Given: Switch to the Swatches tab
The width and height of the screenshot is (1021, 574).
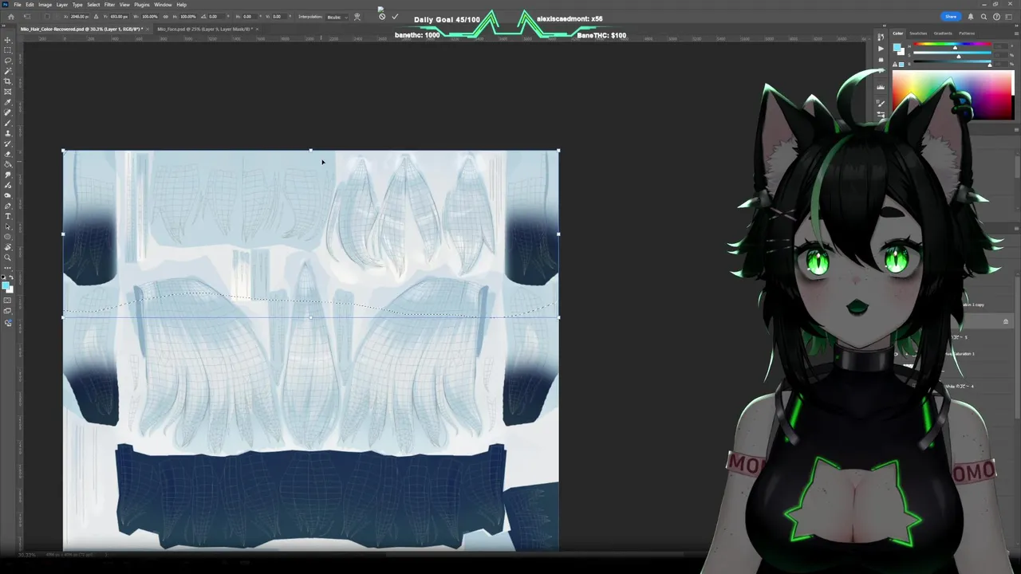Looking at the screenshot, I should pos(918,33).
